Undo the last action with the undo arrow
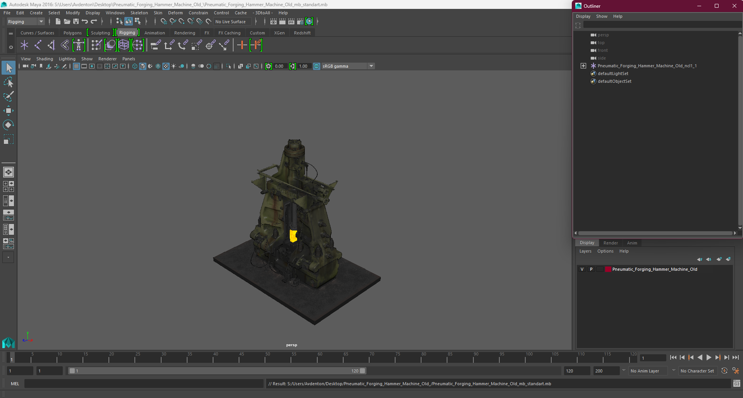The image size is (743, 398). point(85,22)
